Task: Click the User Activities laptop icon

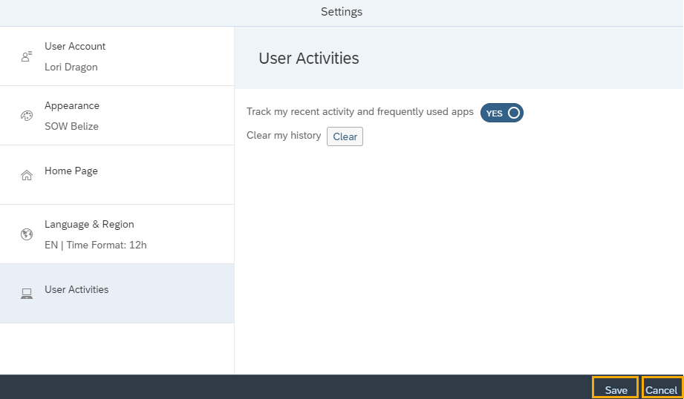Action: pyautogui.click(x=27, y=294)
